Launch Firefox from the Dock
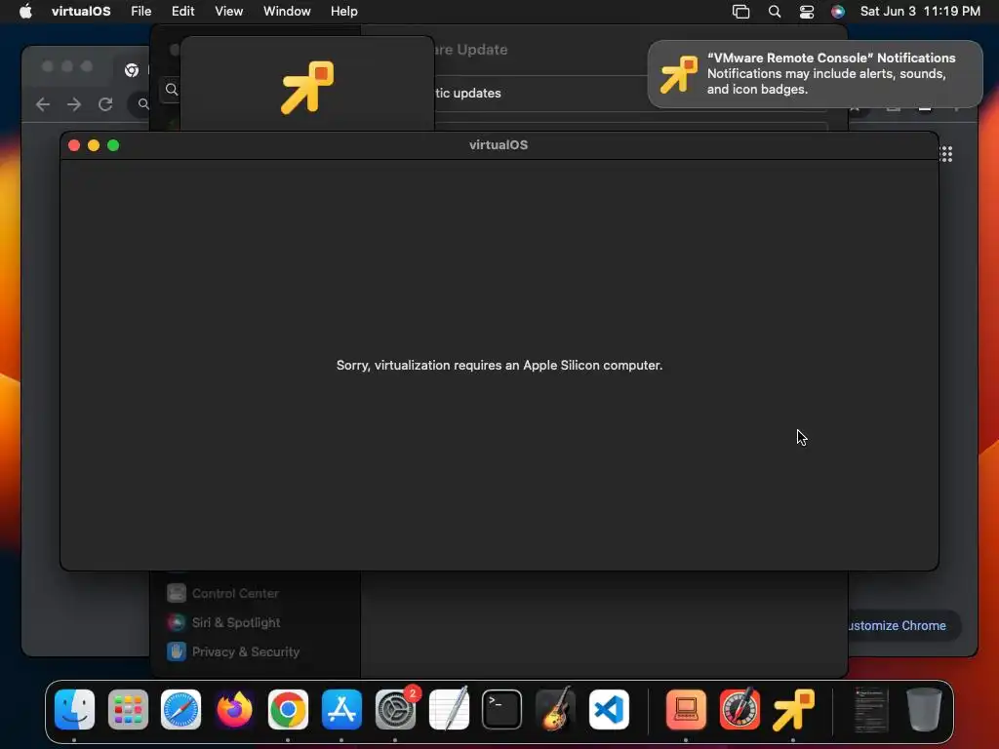The image size is (999, 749). [x=234, y=709]
